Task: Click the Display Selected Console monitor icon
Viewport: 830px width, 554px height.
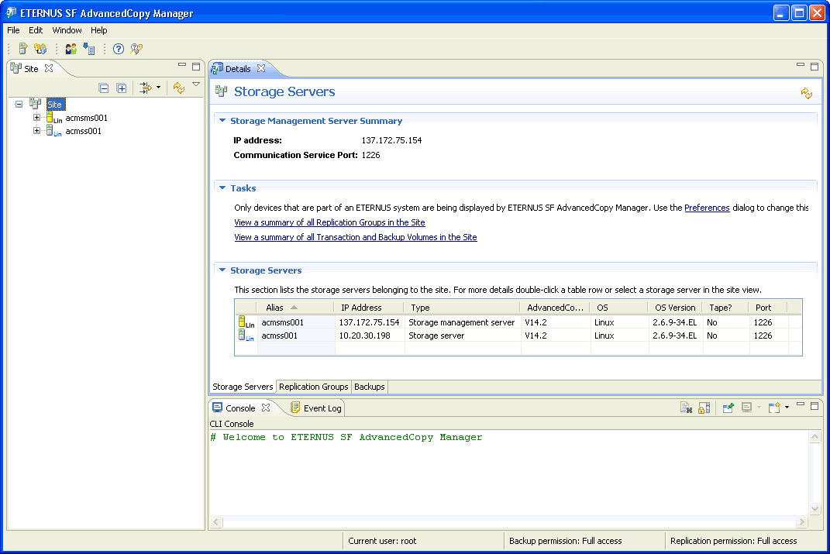Action: point(746,408)
